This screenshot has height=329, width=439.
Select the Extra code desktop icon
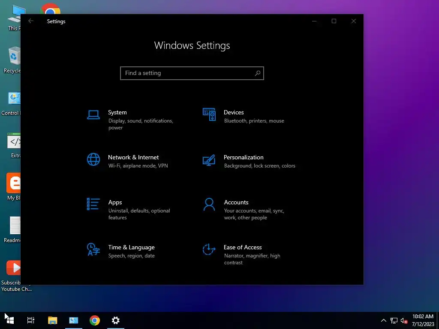point(14,145)
